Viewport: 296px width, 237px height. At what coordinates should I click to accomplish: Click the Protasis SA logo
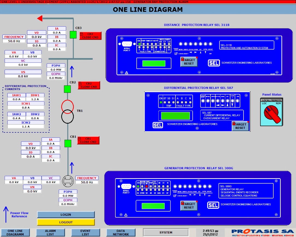pyautogui.click(x=263, y=232)
